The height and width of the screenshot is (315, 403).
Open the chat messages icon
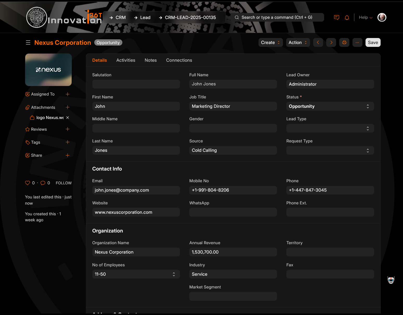point(336,17)
